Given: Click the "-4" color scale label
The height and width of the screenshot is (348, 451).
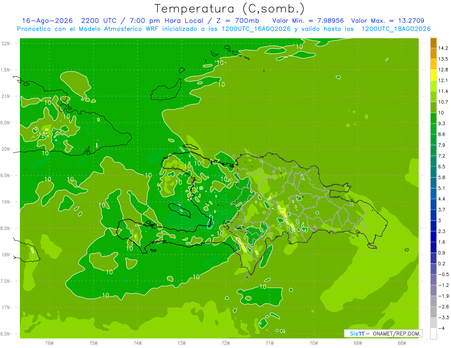Looking at the screenshot, I should coord(442,328).
